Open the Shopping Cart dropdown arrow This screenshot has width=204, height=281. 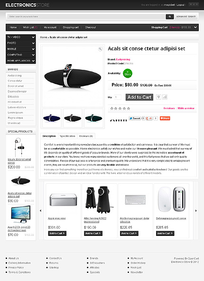coord(195,28)
